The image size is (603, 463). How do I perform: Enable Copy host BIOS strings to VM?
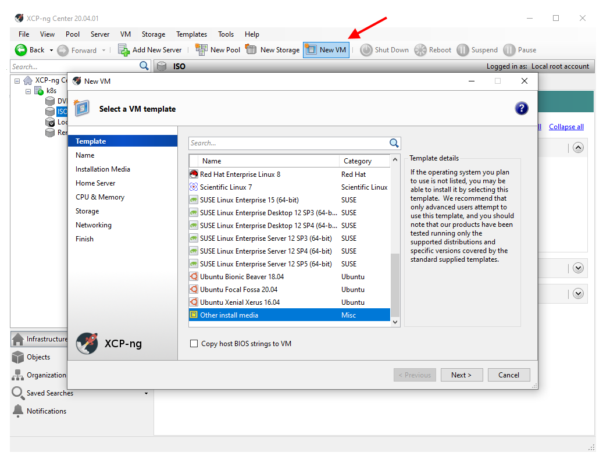(194, 344)
